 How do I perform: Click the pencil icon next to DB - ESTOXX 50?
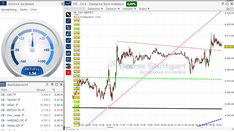23,110
